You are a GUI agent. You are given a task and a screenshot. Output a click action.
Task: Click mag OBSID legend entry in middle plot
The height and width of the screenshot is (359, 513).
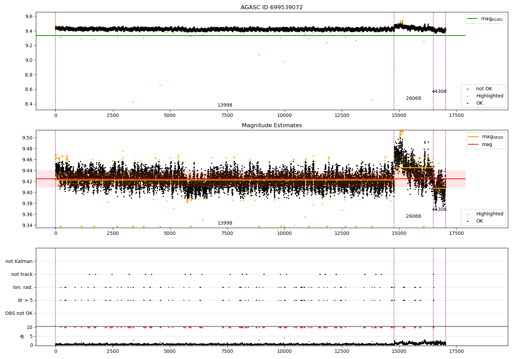pos(486,137)
